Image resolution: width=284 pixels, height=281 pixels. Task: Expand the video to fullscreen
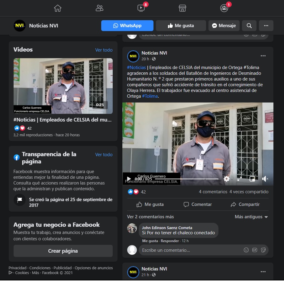point(240,179)
